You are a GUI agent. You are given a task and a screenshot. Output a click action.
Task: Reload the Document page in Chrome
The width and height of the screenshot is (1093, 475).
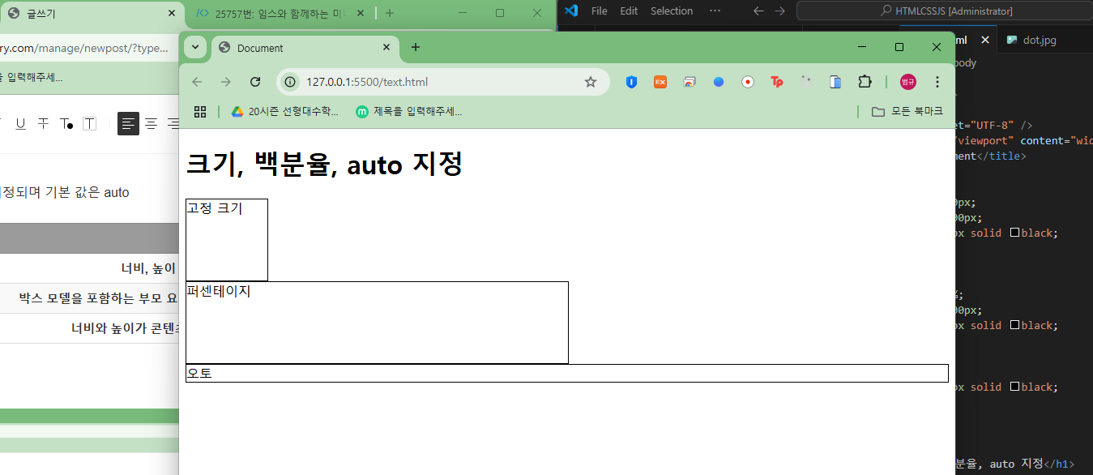click(255, 82)
